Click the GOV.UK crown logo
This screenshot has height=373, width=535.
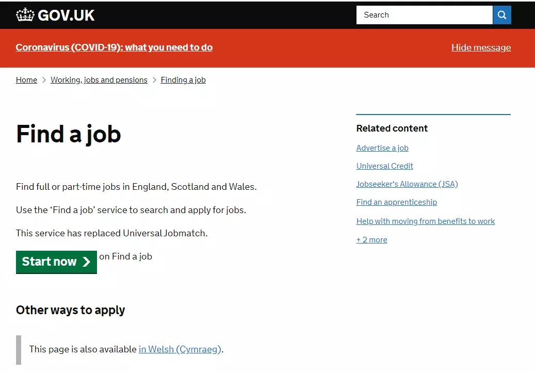(x=25, y=15)
